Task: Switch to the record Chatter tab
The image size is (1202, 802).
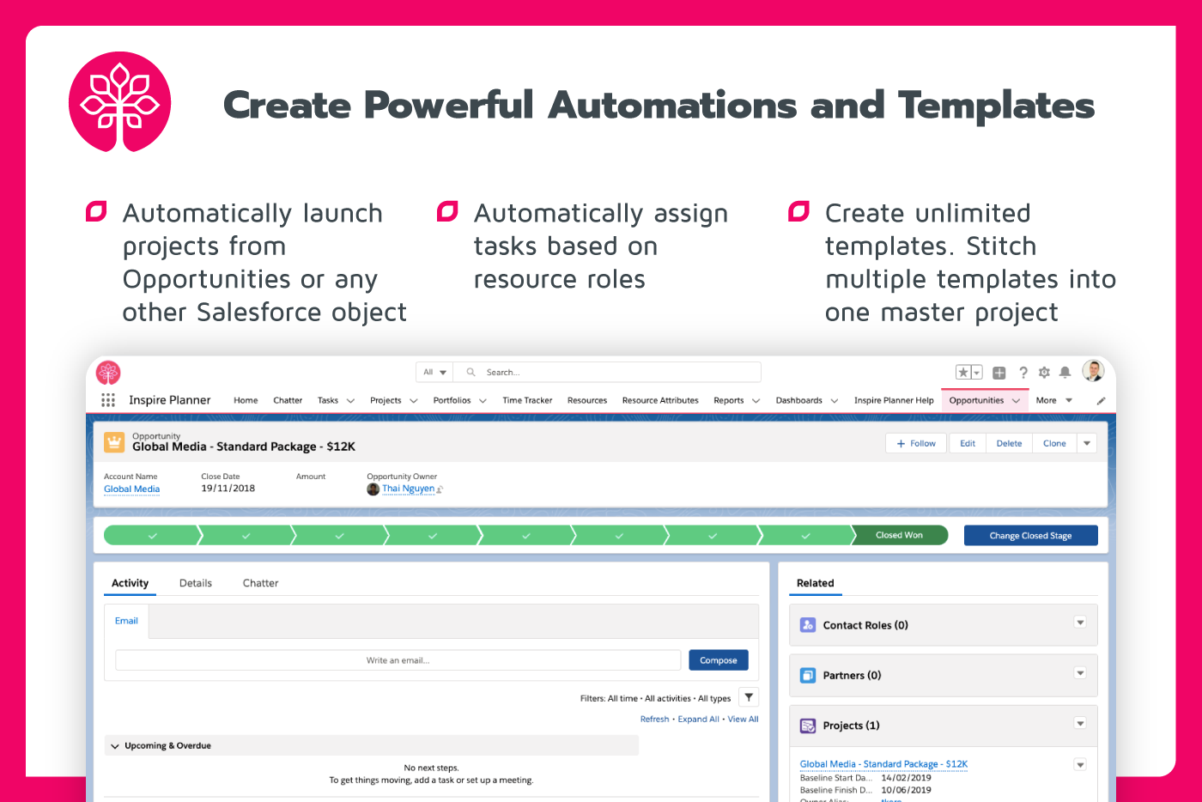Action: click(260, 583)
